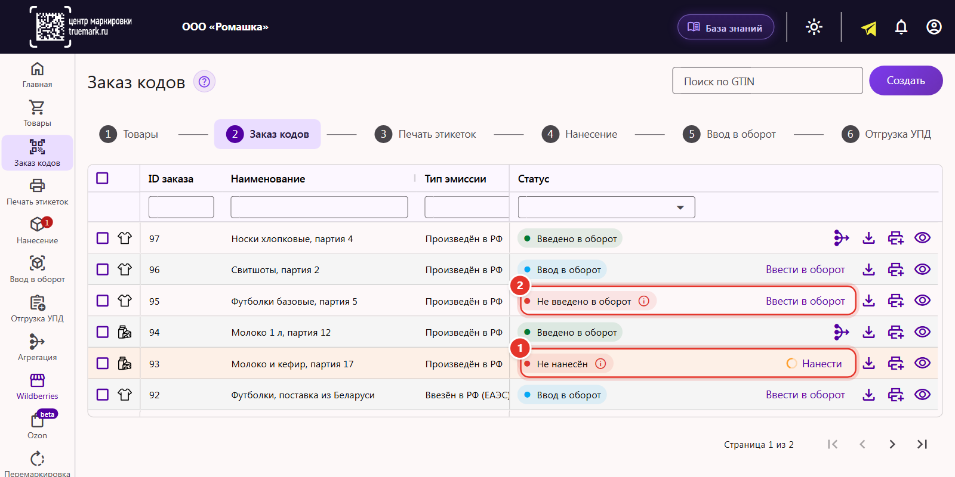Show error info for Не нанесён status
Viewport: 955px width, 477px height.
coord(600,364)
